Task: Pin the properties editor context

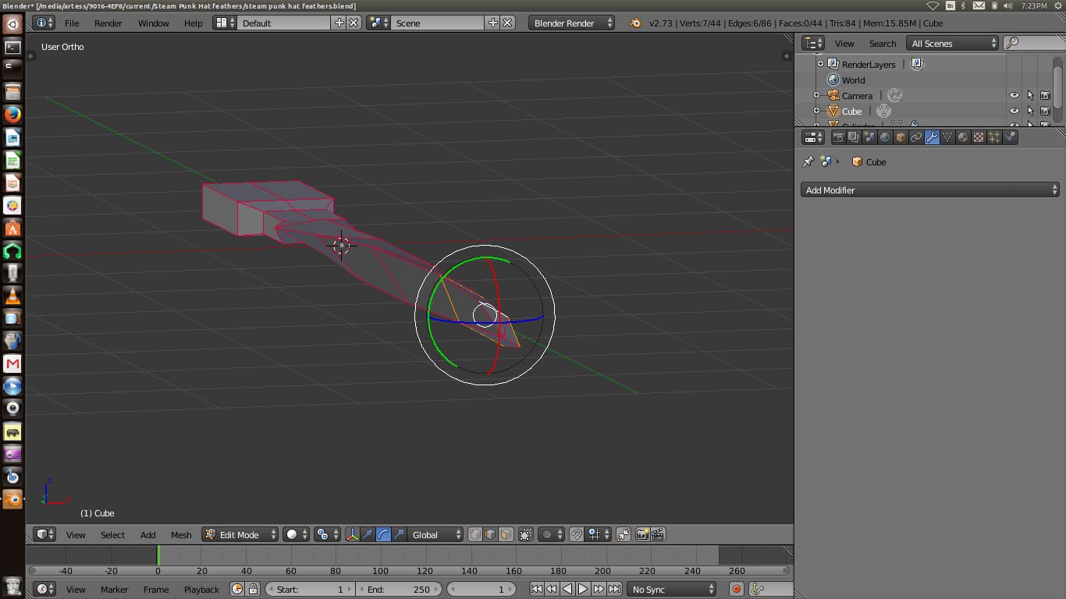Action: pos(808,161)
